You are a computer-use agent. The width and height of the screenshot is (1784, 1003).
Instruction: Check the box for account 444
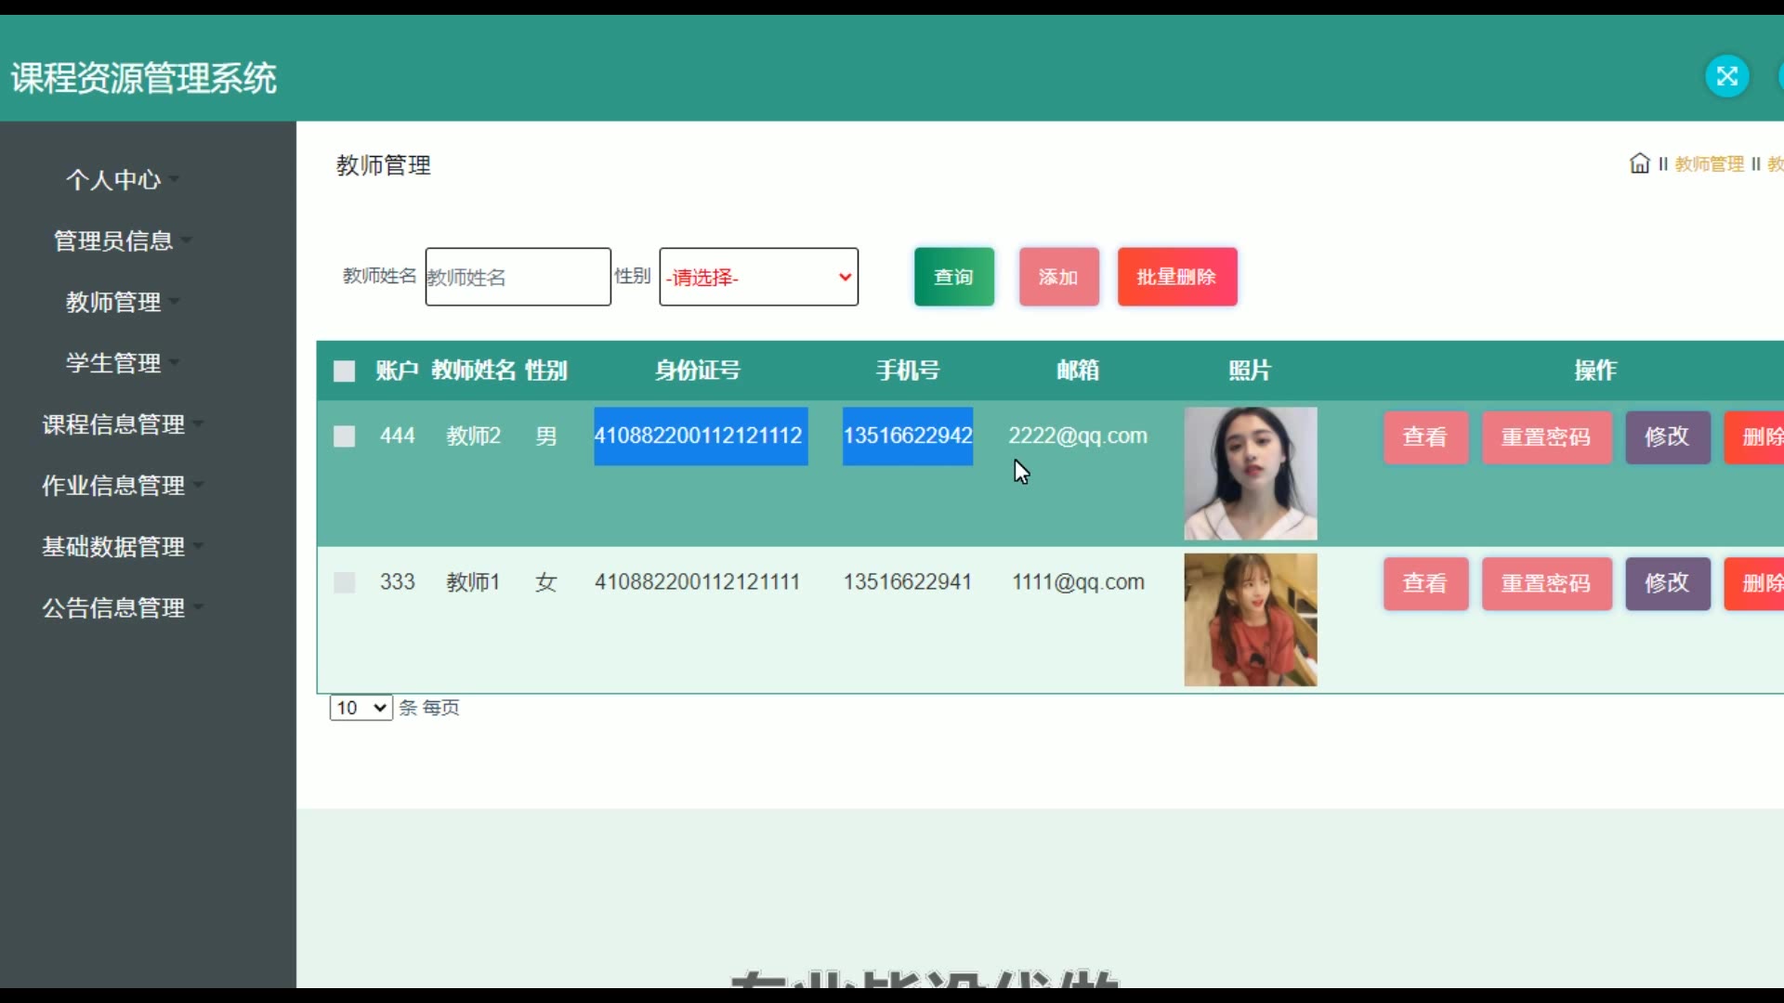[344, 436]
